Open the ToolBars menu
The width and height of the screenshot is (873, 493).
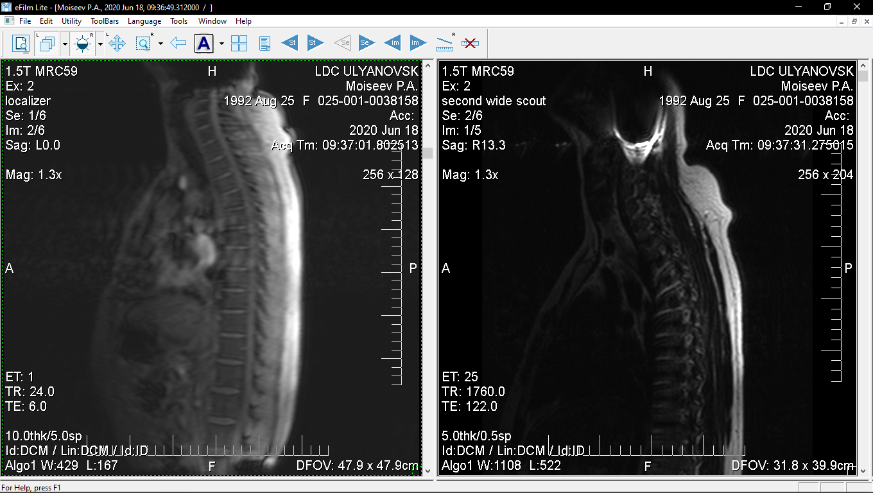[x=105, y=21]
